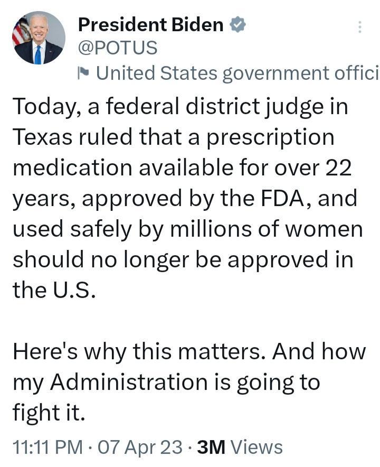Click the lower dot of the overflow menu
Image resolution: width=380 pixels, height=467 pixels.
[360, 31]
